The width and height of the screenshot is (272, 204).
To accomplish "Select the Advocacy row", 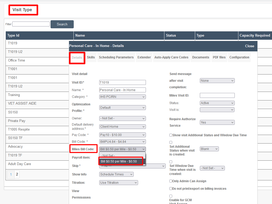I will coord(37,148).
